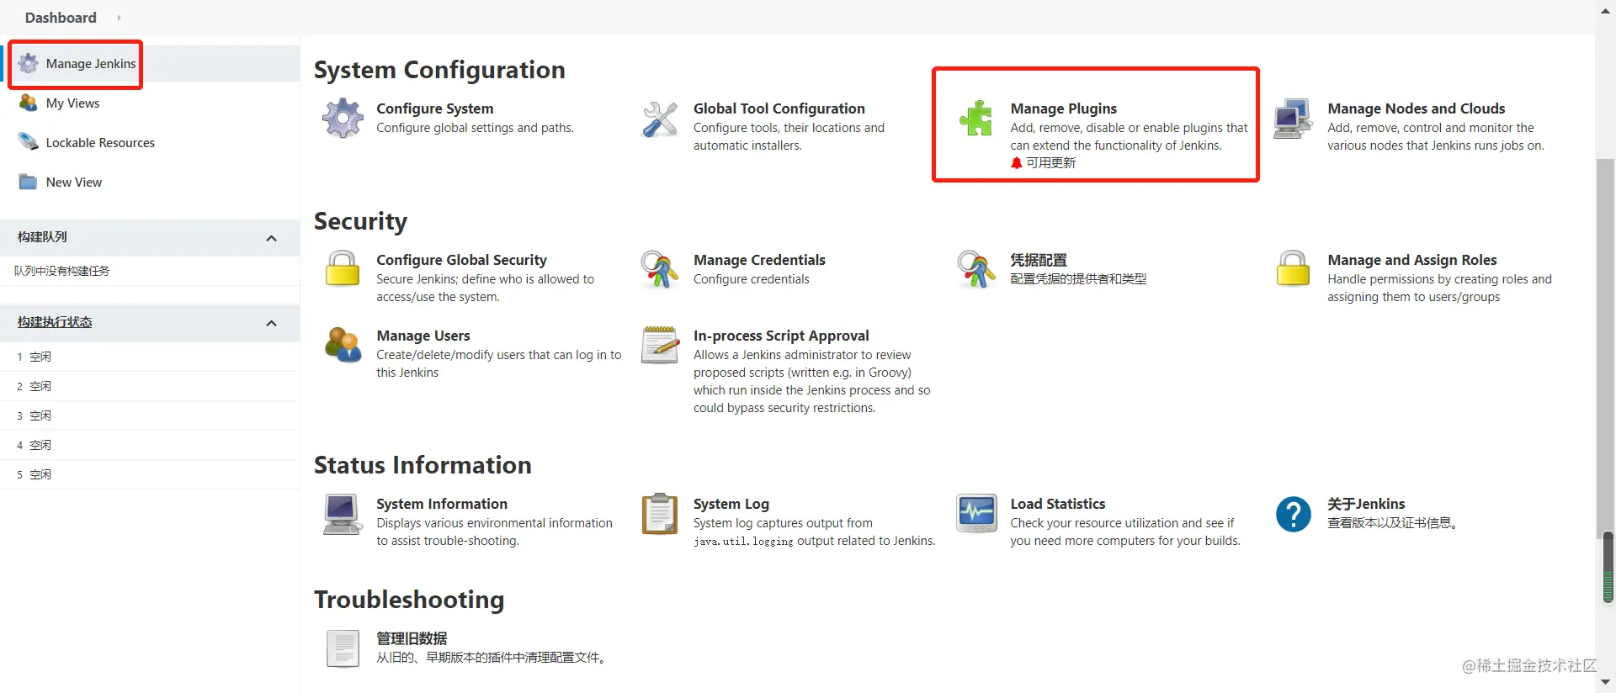Click the blue question mark 关于Jenkins icon

click(1293, 514)
